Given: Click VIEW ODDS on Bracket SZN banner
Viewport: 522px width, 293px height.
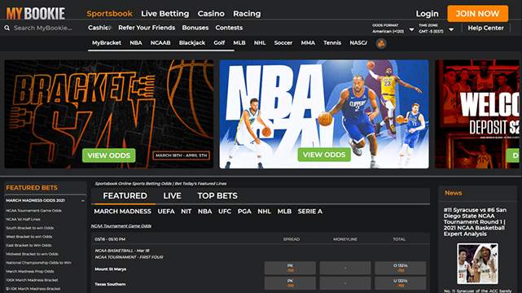Looking at the screenshot, I should [109, 155].
